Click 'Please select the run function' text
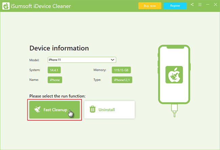Screen dimensions: 220x150 (x=58, y=96)
